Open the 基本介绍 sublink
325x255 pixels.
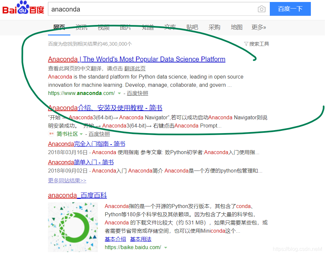click(x=115, y=239)
